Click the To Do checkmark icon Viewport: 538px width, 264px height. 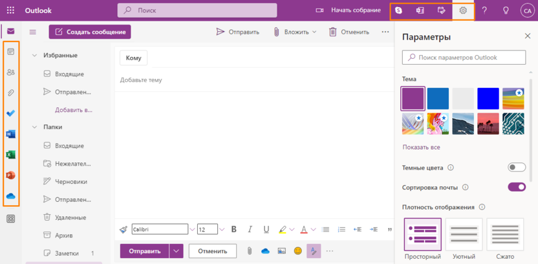click(x=10, y=114)
